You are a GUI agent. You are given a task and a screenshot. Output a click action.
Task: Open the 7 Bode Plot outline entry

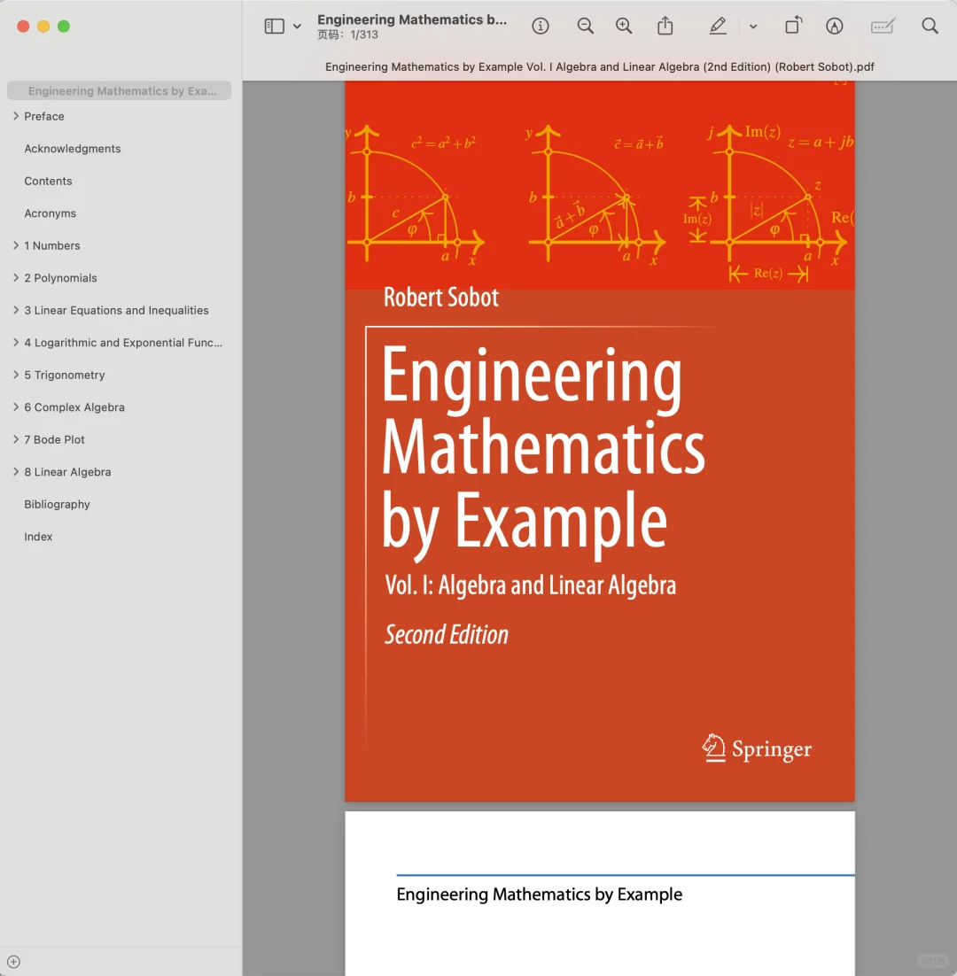pos(54,440)
